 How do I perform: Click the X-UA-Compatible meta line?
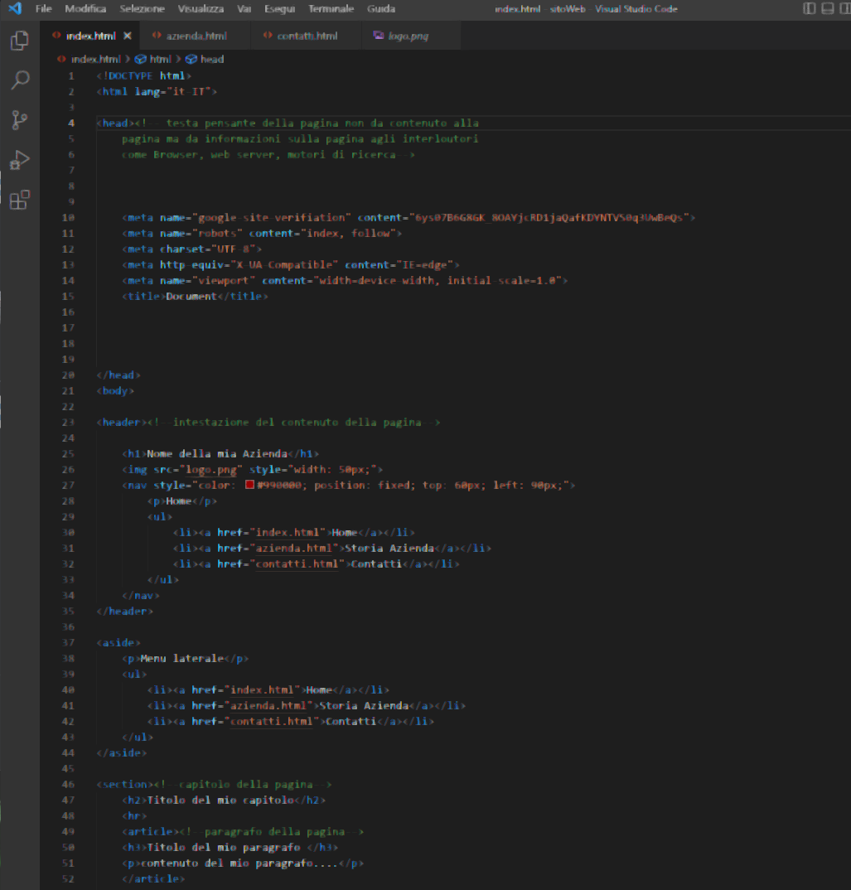291,265
